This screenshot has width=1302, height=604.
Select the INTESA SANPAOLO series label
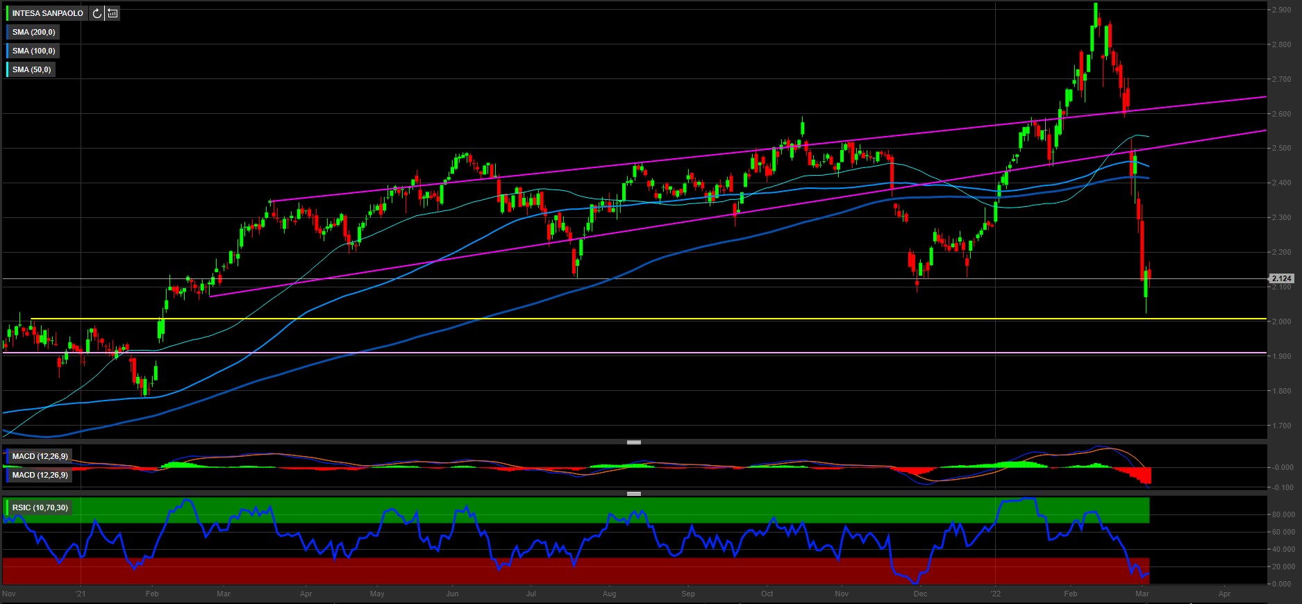[48, 13]
